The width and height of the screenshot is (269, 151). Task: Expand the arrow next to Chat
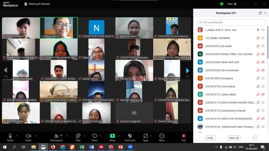85,136
